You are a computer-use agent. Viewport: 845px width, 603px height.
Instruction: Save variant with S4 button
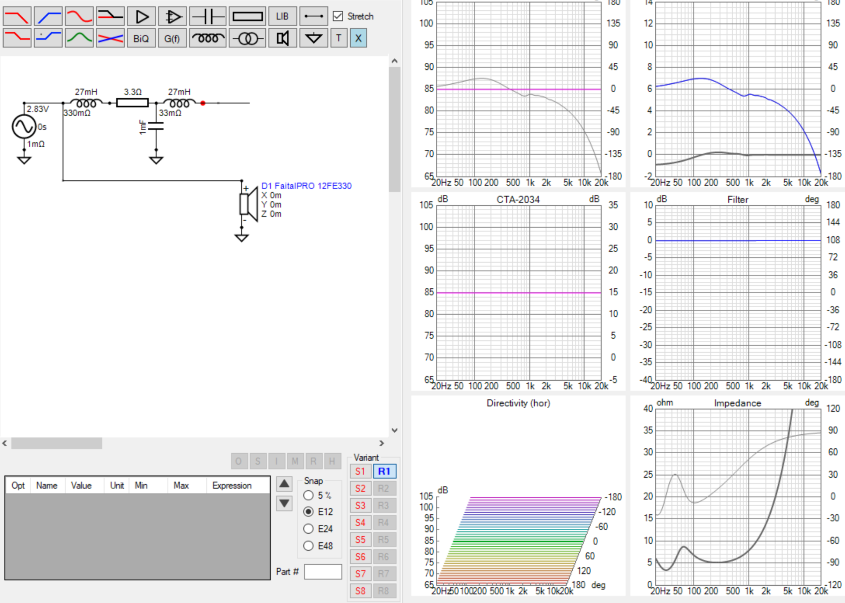pyautogui.click(x=360, y=523)
